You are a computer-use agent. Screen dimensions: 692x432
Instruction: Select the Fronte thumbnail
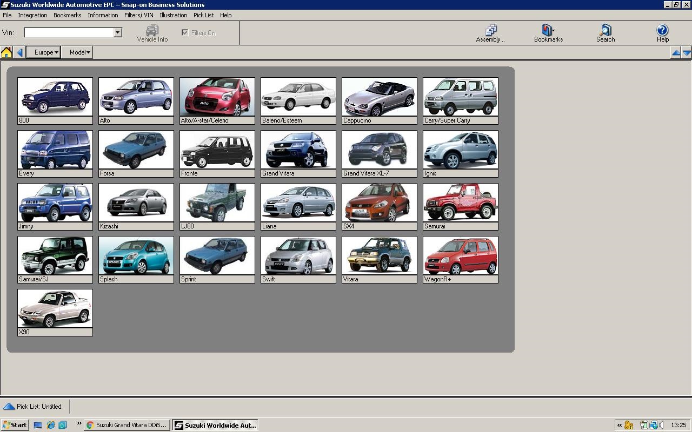click(217, 154)
